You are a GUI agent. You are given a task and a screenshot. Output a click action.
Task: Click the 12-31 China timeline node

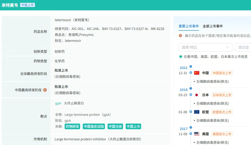click(x=191, y=73)
